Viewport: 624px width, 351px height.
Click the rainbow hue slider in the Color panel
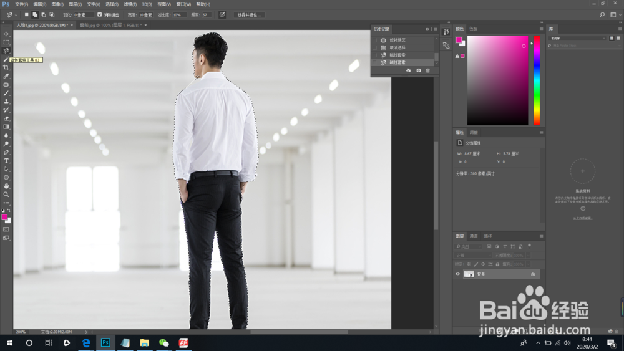pos(537,80)
